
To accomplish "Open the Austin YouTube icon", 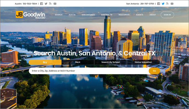I will 55,4.
